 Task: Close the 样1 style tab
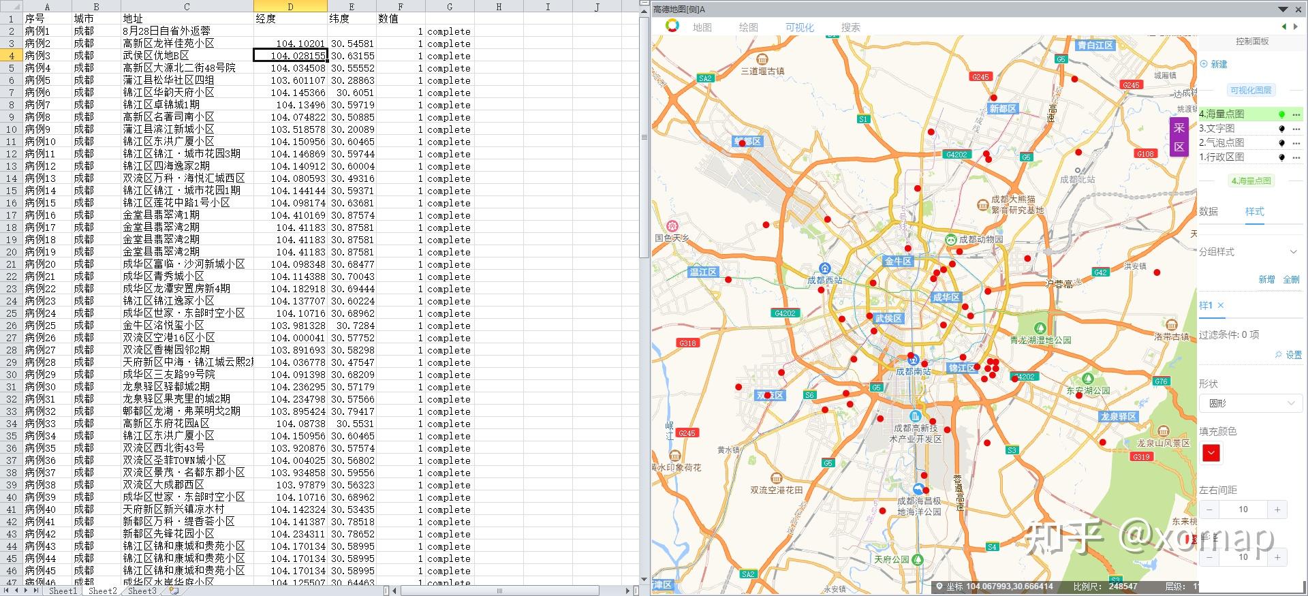(1221, 305)
